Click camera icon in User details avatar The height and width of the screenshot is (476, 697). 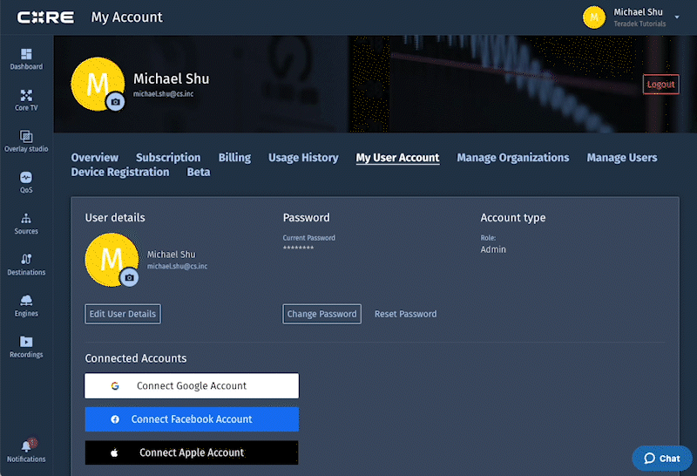click(129, 277)
